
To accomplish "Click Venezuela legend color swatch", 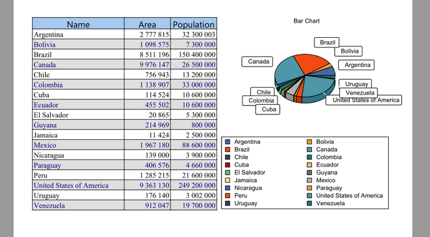I will pos(309,203).
